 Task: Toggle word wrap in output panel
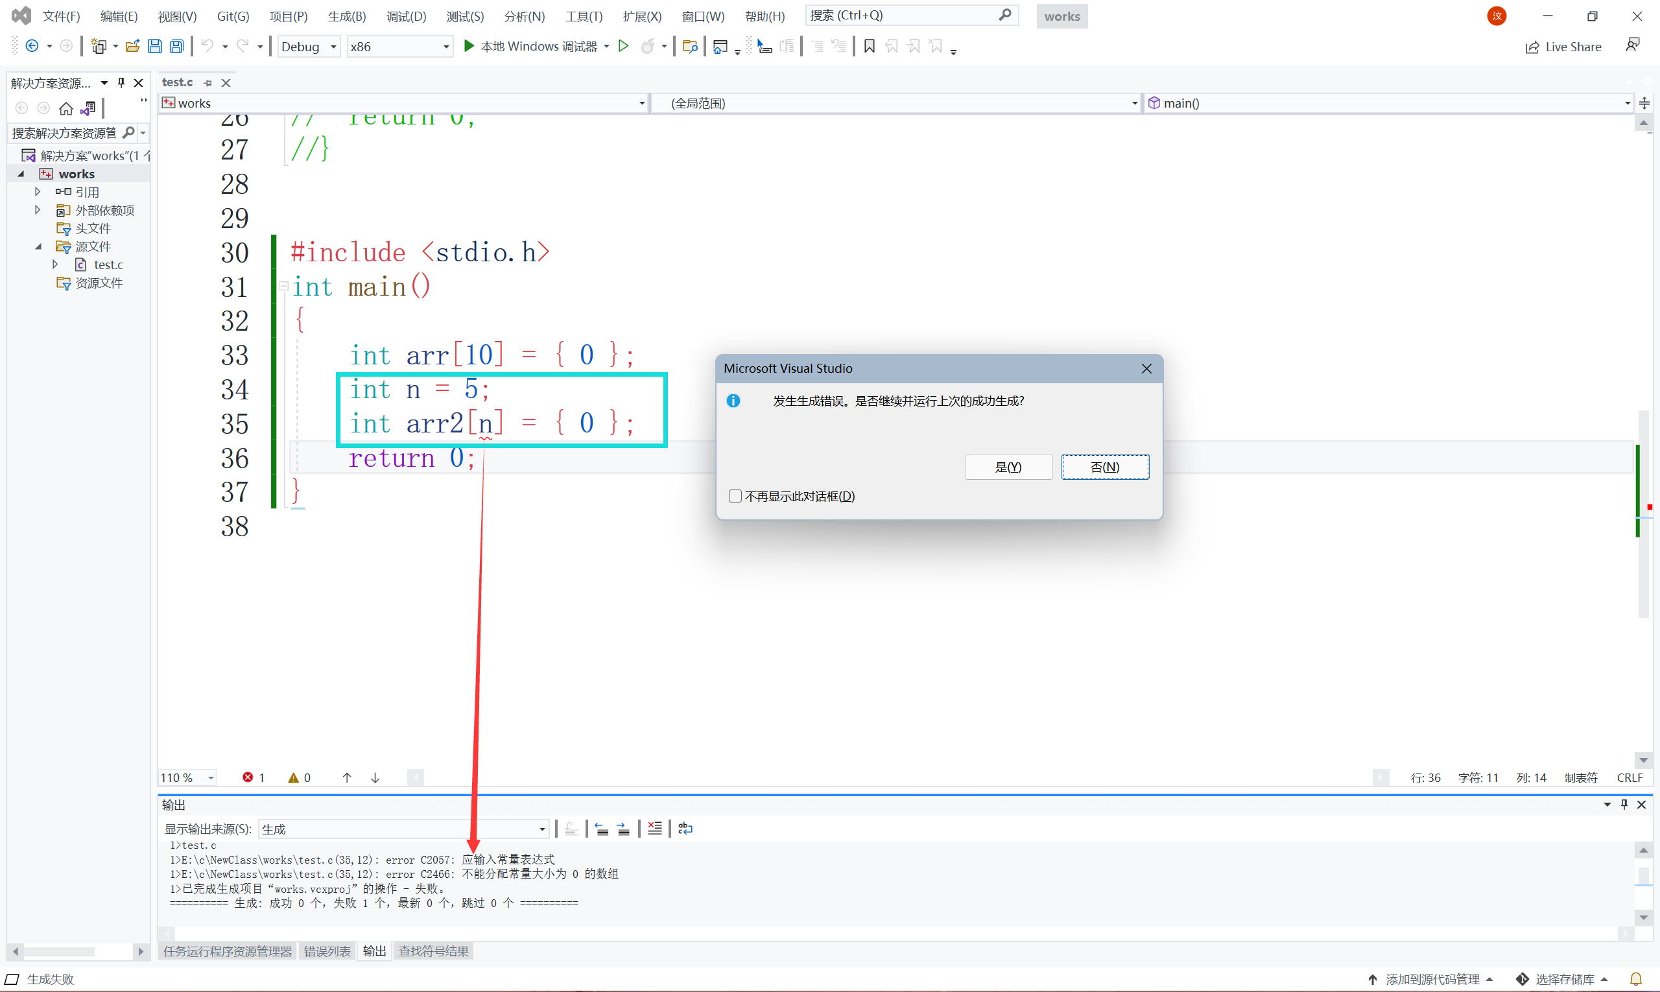(685, 829)
